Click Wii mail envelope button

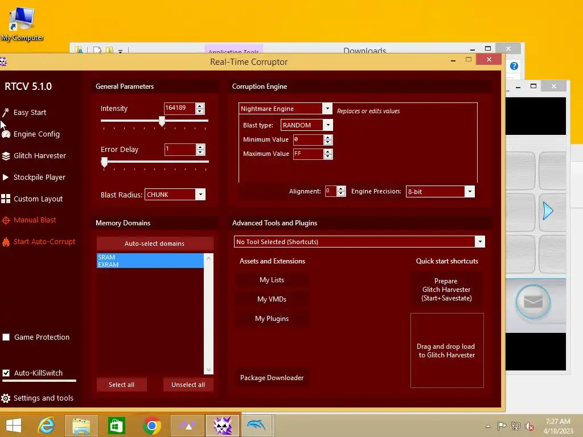click(x=533, y=302)
